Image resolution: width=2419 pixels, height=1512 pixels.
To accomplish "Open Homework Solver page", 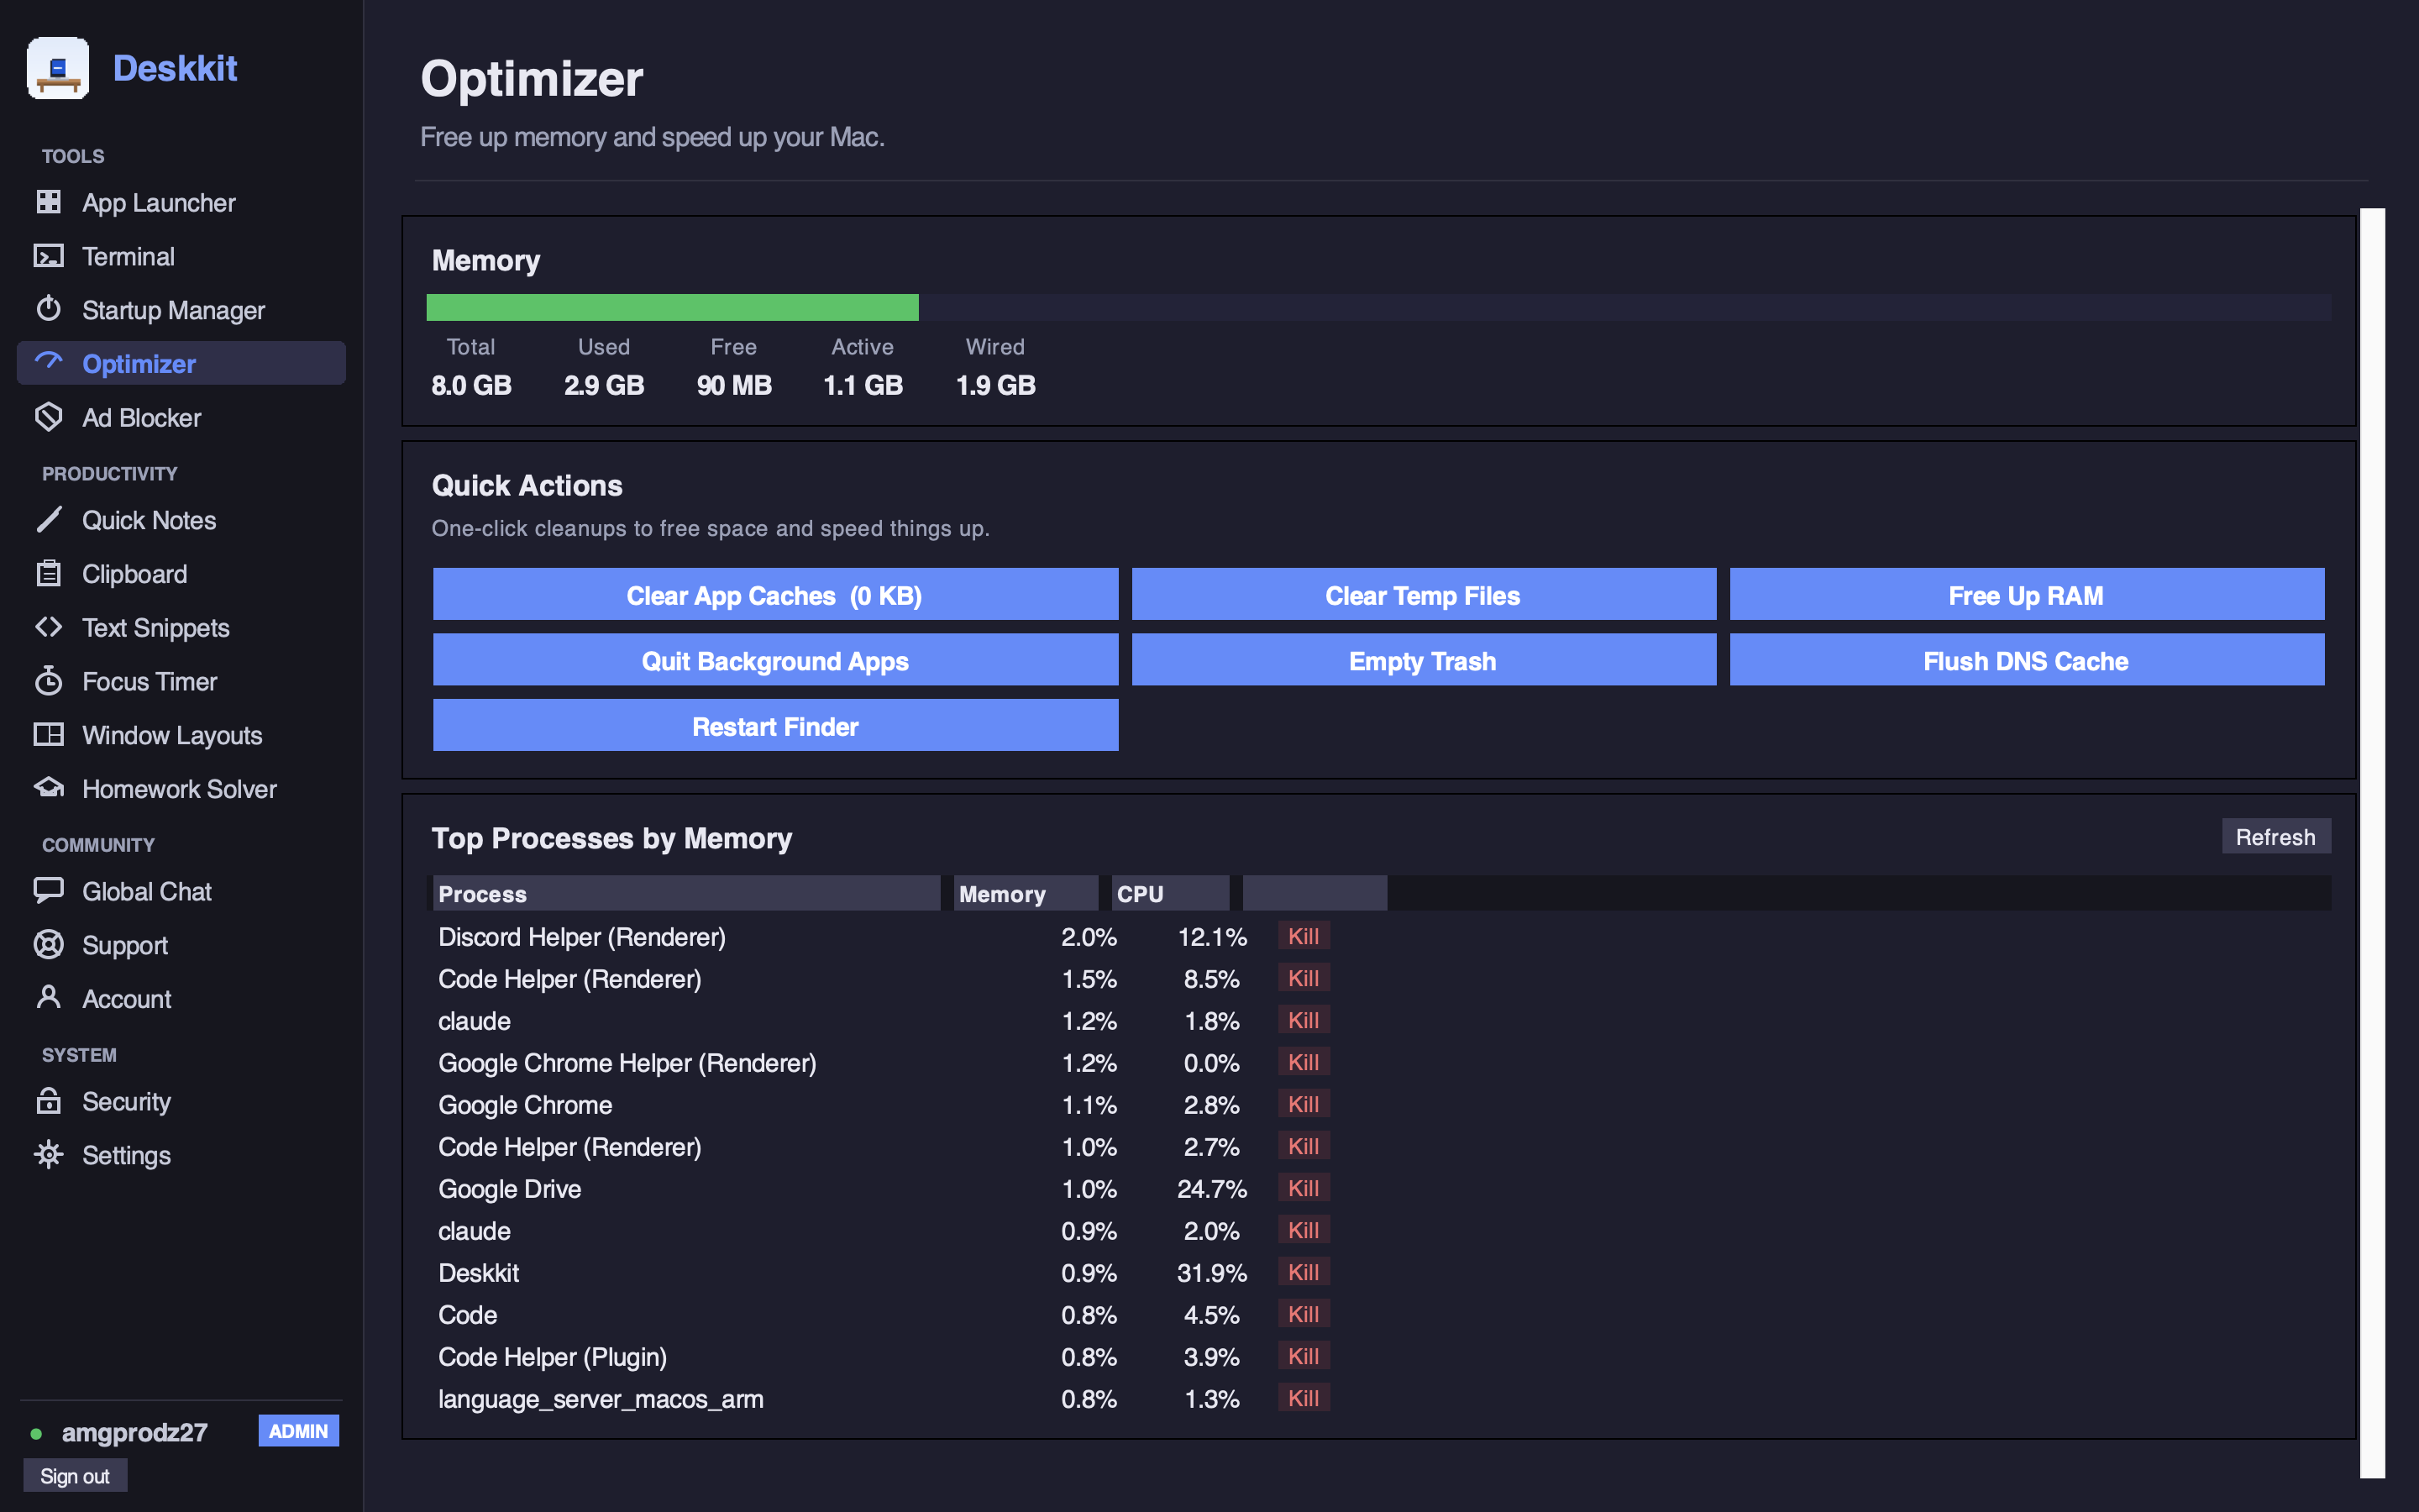I will pyautogui.click(x=181, y=789).
